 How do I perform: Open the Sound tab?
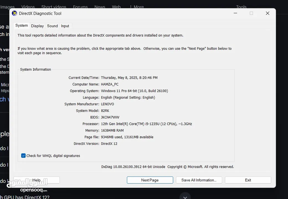[x=52, y=26]
